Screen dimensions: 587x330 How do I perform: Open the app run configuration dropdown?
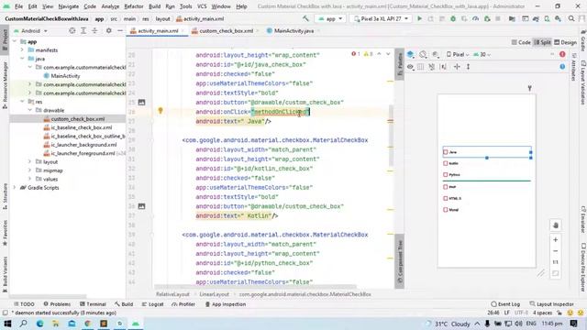[330, 18]
